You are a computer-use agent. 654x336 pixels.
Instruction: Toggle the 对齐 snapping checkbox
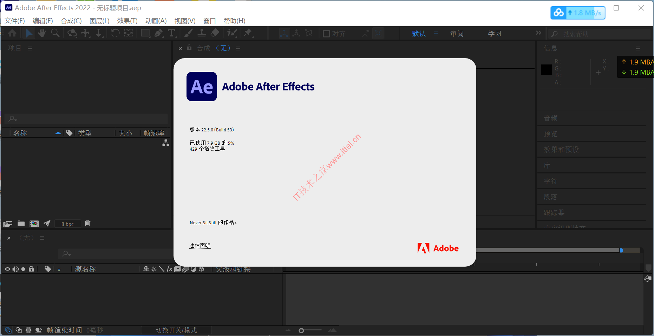326,34
